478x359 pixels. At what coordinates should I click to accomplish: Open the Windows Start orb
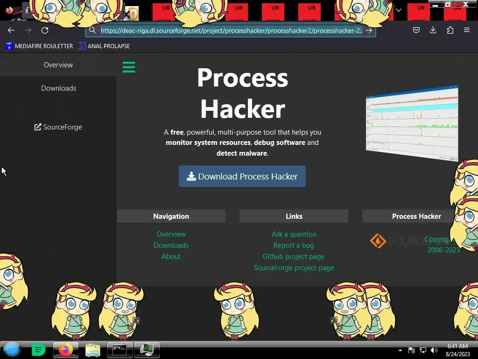coord(12,350)
